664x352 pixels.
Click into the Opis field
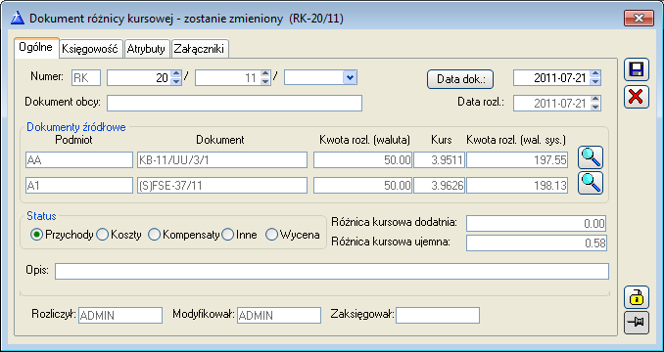332,271
